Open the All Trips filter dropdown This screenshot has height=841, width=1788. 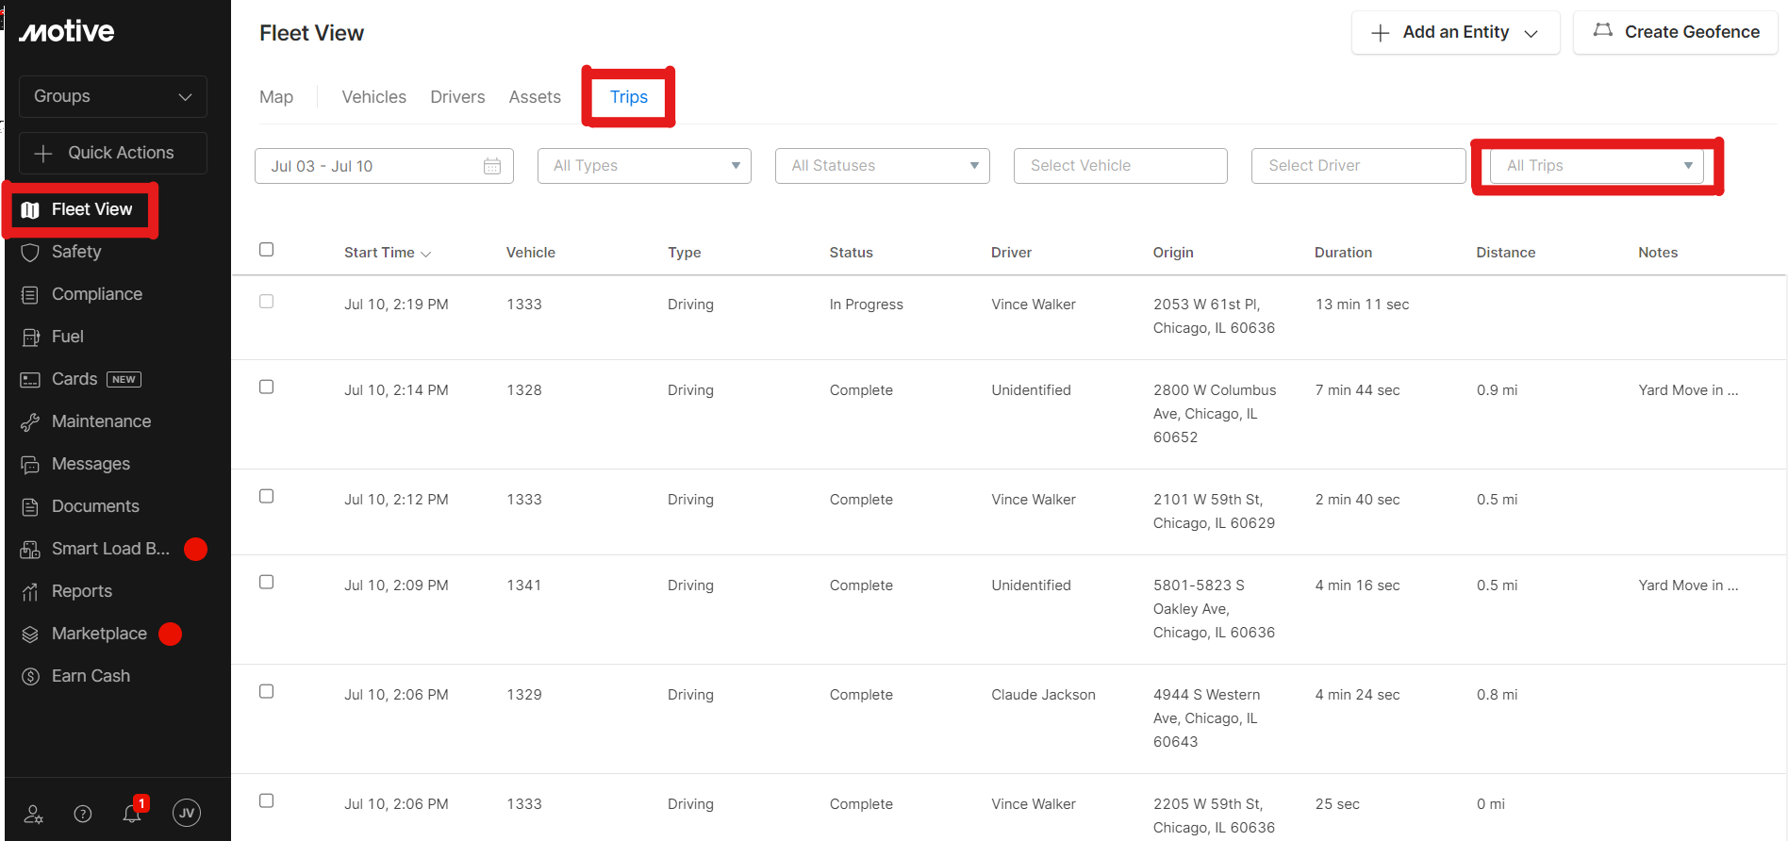1597,166
